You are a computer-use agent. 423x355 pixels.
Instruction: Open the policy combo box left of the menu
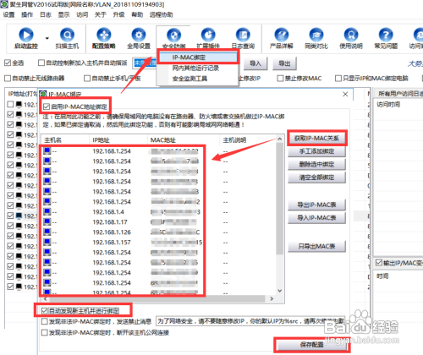(145, 63)
